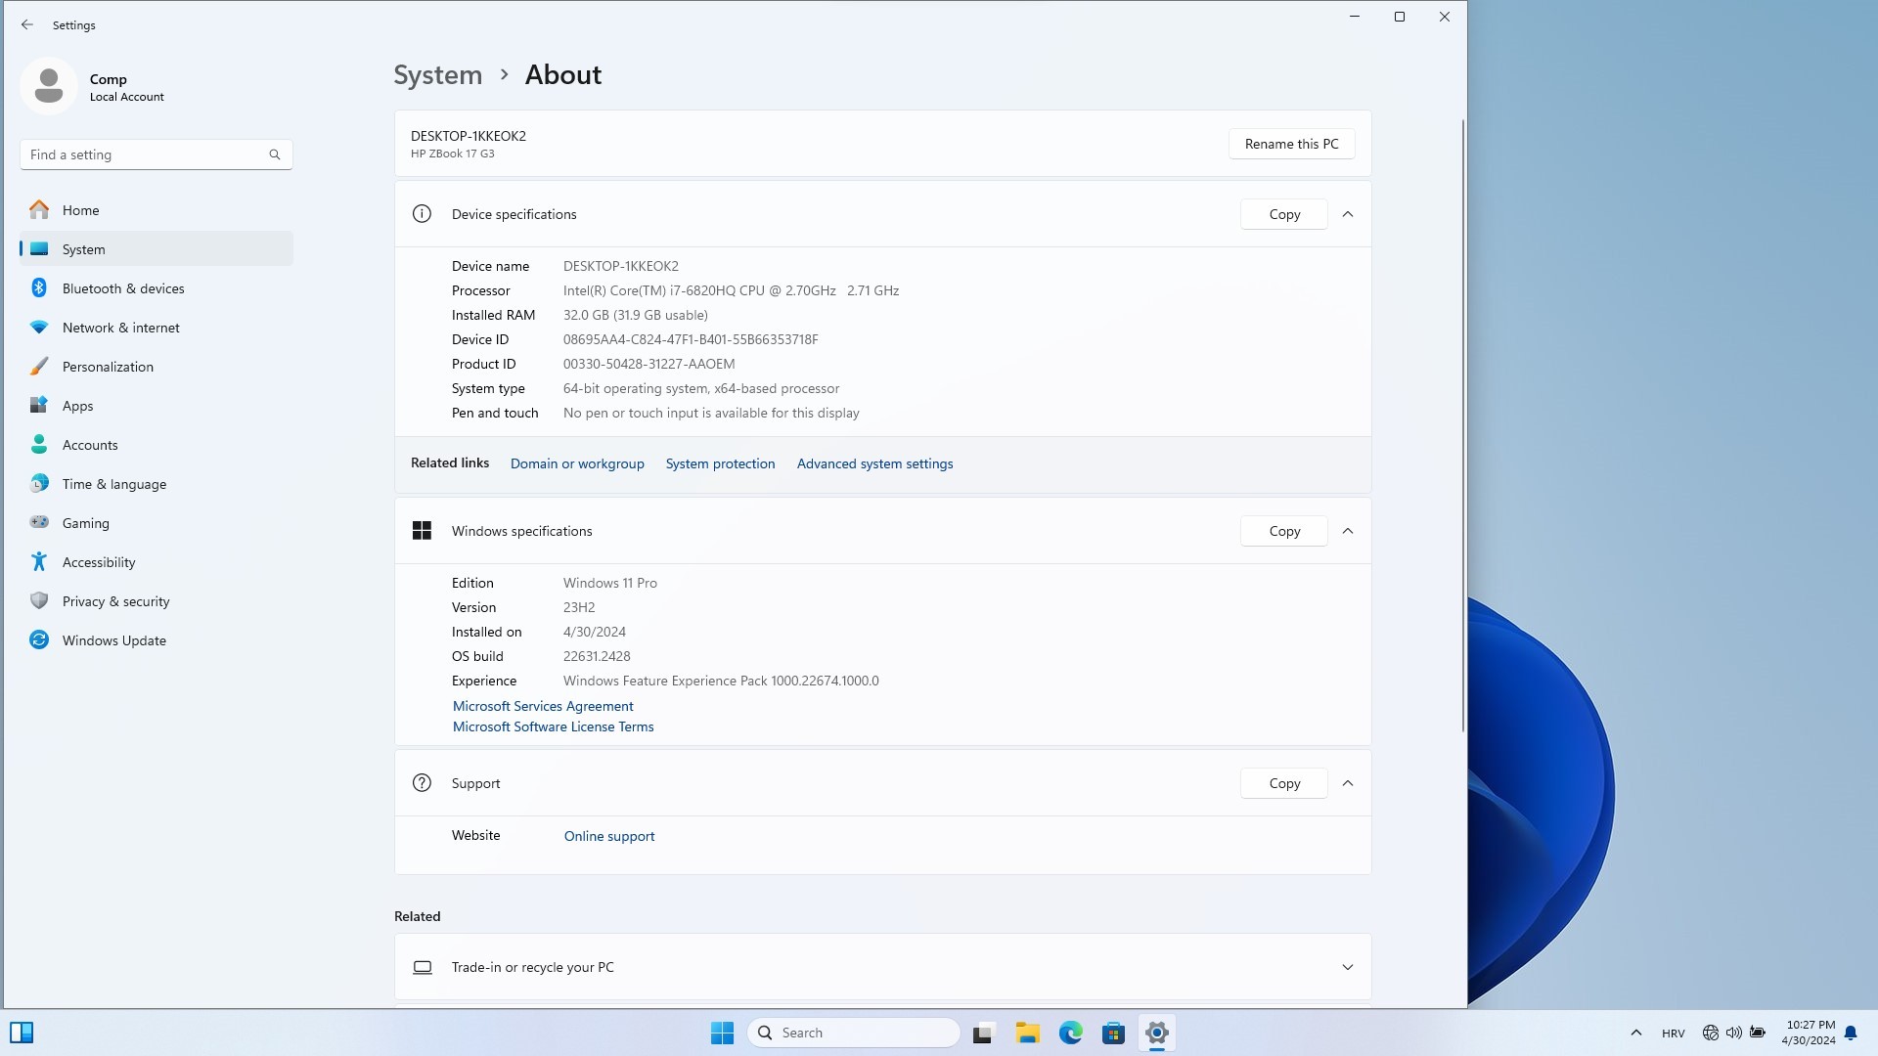Viewport: 1878px width, 1056px height.
Task: Open the Online support link
Action: click(x=609, y=836)
